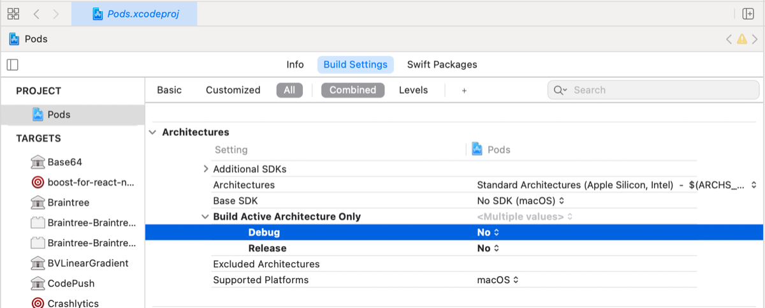Expand the Additional SDKs row
This screenshot has width=765, height=308.
point(206,169)
